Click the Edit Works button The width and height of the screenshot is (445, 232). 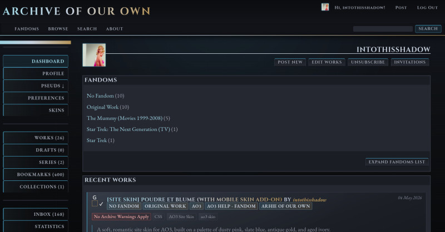[x=327, y=62]
